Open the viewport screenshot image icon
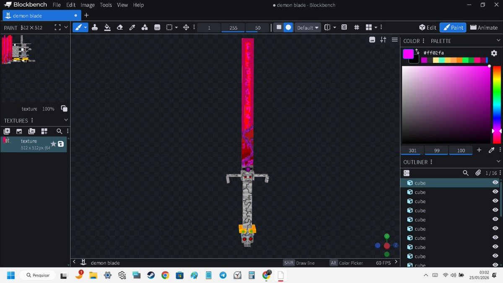 pyautogui.click(x=372, y=40)
